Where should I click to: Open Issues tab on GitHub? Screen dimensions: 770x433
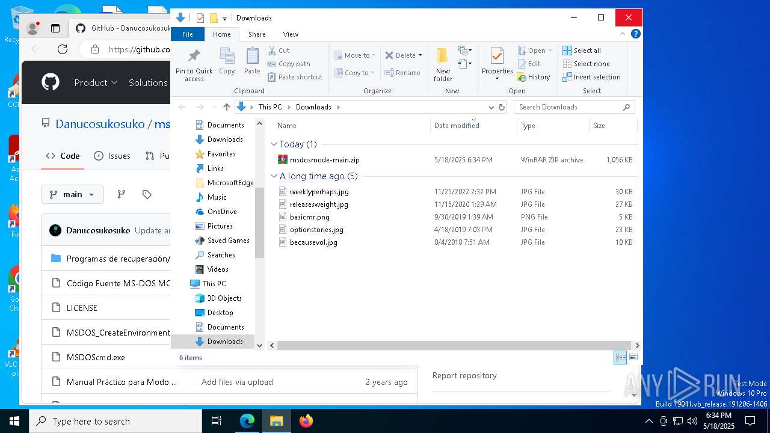112,156
